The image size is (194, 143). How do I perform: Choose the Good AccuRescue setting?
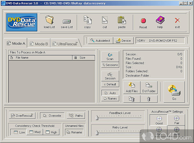click(159, 120)
